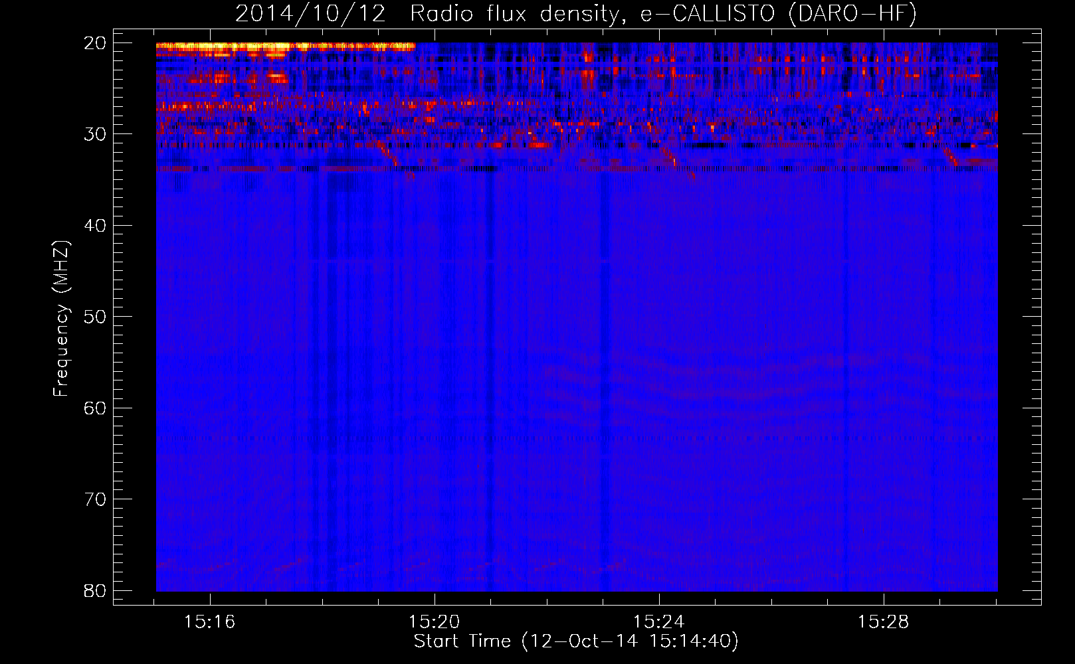Click the 15:20 time tick label
Viewport: 1075px width, 664px height.
click(435, 622)
